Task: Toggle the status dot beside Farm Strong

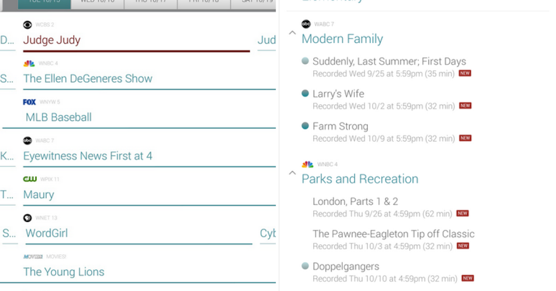Action: pos(305,126)
